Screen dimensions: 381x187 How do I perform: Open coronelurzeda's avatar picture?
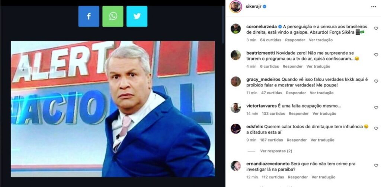[236, 29]
